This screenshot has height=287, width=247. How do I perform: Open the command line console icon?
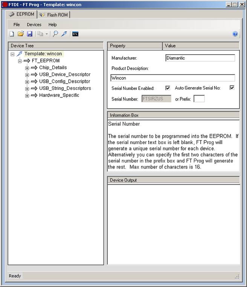point(75,34)
